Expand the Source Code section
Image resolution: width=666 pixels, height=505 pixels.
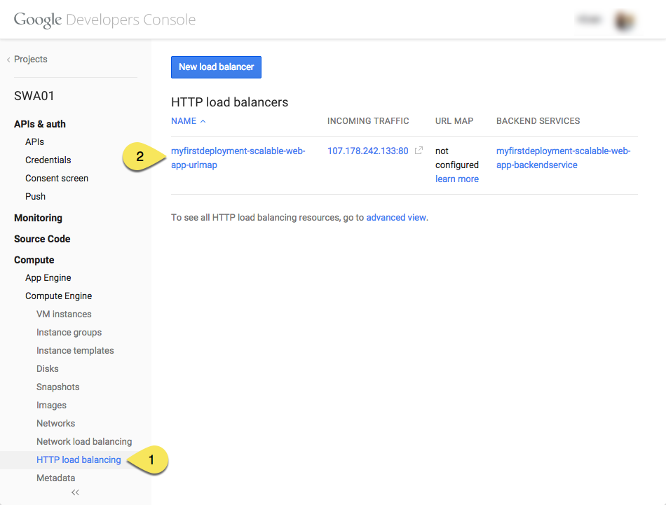coord(42,239)
